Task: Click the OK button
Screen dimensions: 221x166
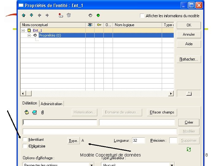Action: [189, 25]
